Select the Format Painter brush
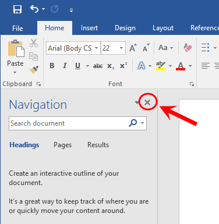 coord(34,70)
